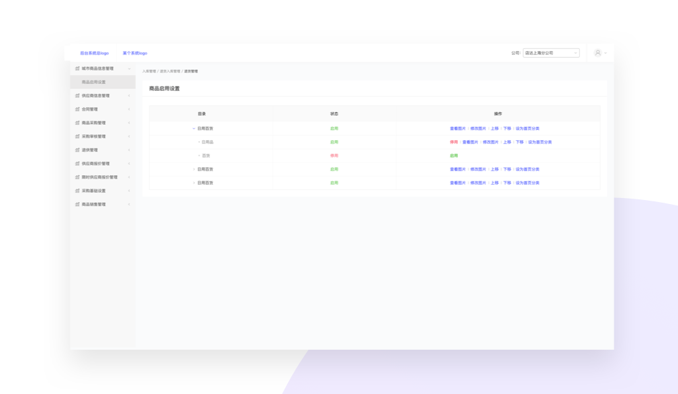Click 下移 in the 日用品 row
Image resolution: width=678 pixels, height=394 pixels.
pos(520,142)
